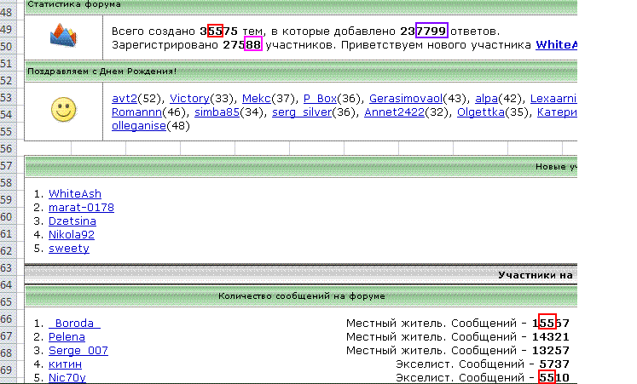
Task: Open the P_Box birthday link
Action: point(320,99)
